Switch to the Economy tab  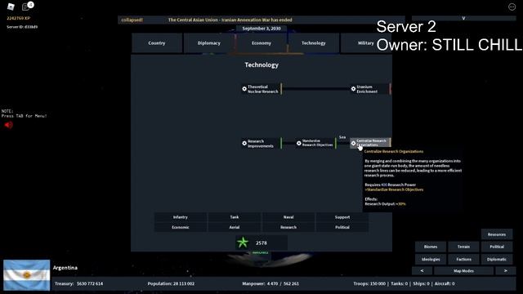click(x=261, y=43)
